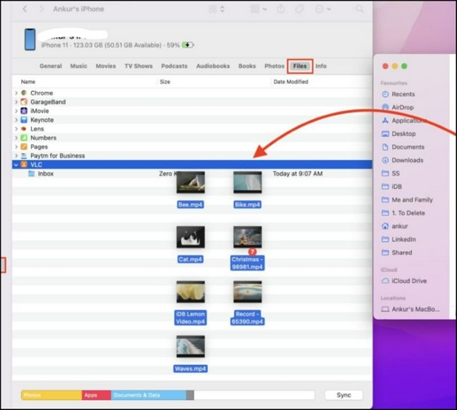
Task: Click the VLC cone icon
Action: (x=24, y=165)
